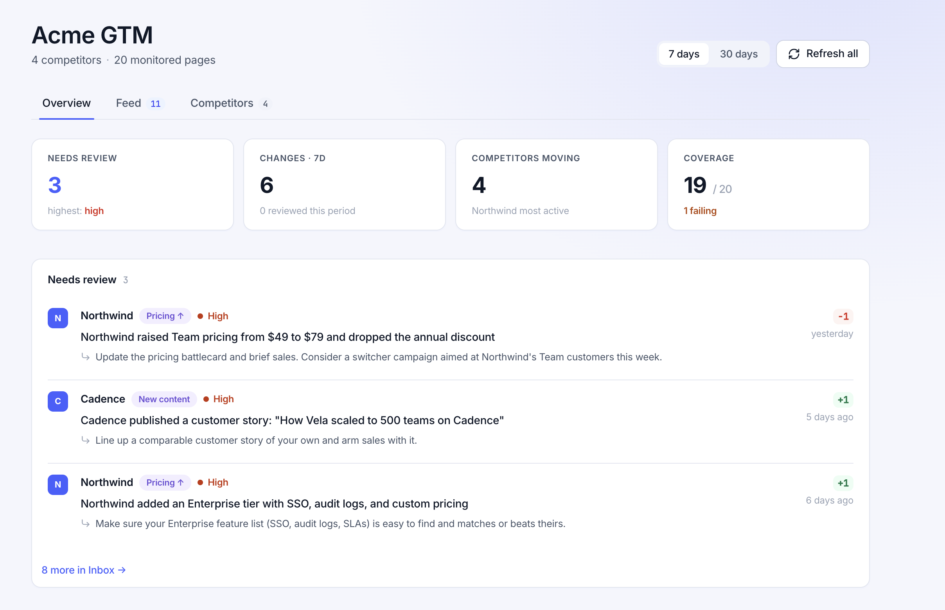945x610 pixels.
Task: Open the Changes 7D stat card
Action: (x=345, y=184)
